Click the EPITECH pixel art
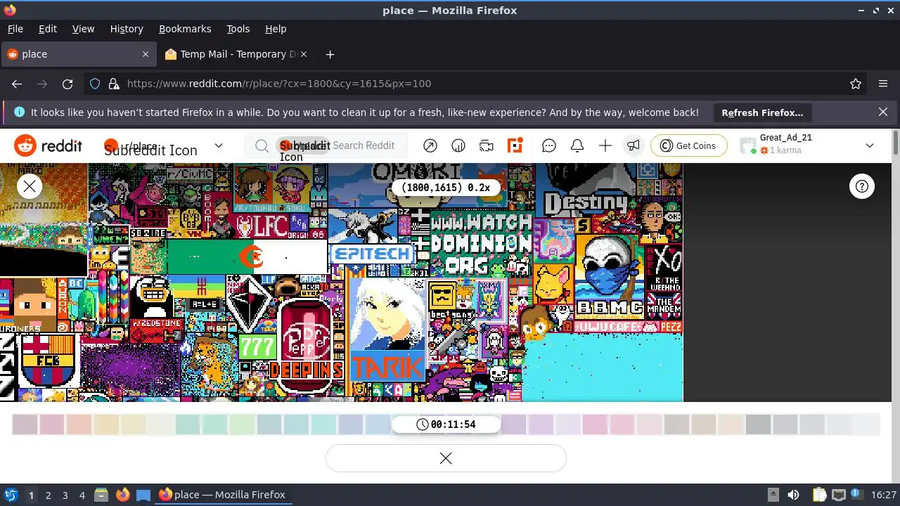This screenshot has height=506, width=900. coord(372,254)
